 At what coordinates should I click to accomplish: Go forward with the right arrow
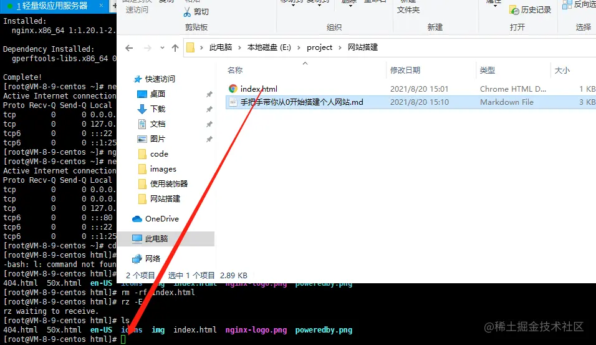click(148, 48)
